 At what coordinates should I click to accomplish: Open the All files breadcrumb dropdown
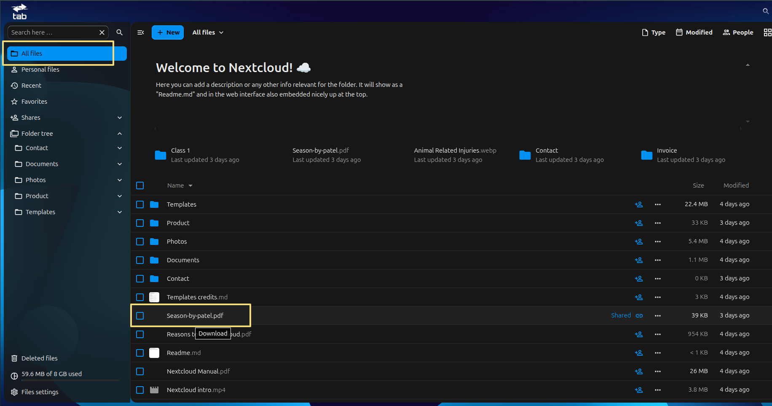click(x=208, y=32)
